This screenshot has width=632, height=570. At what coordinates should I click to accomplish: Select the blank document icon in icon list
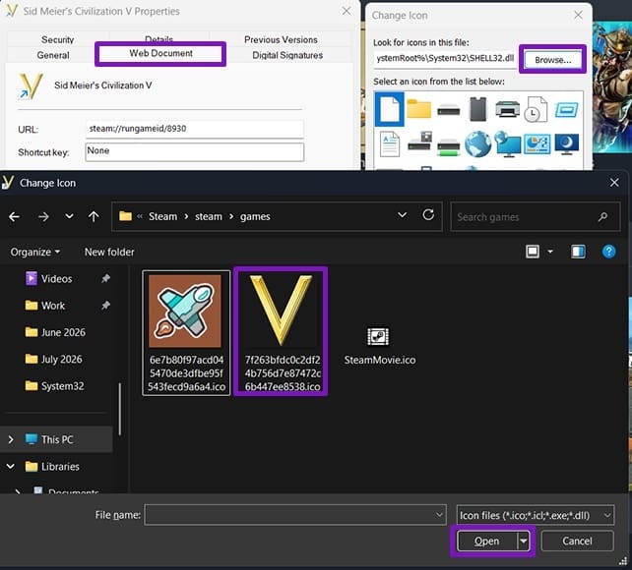(390, 109)
